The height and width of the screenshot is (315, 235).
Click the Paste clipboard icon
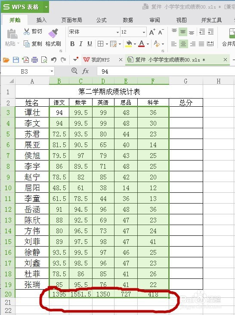tap(12, 34)
